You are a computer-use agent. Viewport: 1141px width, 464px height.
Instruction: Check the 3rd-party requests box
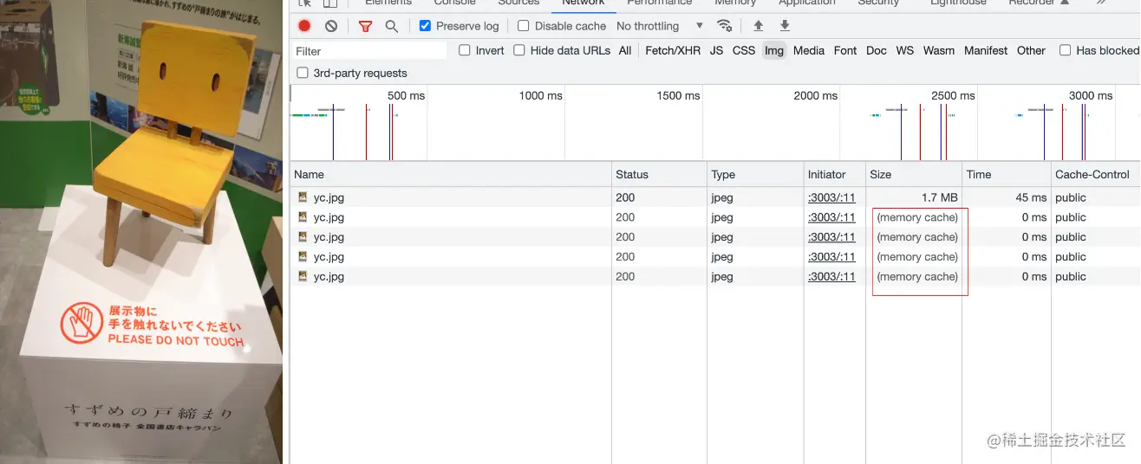click(303, 73)
